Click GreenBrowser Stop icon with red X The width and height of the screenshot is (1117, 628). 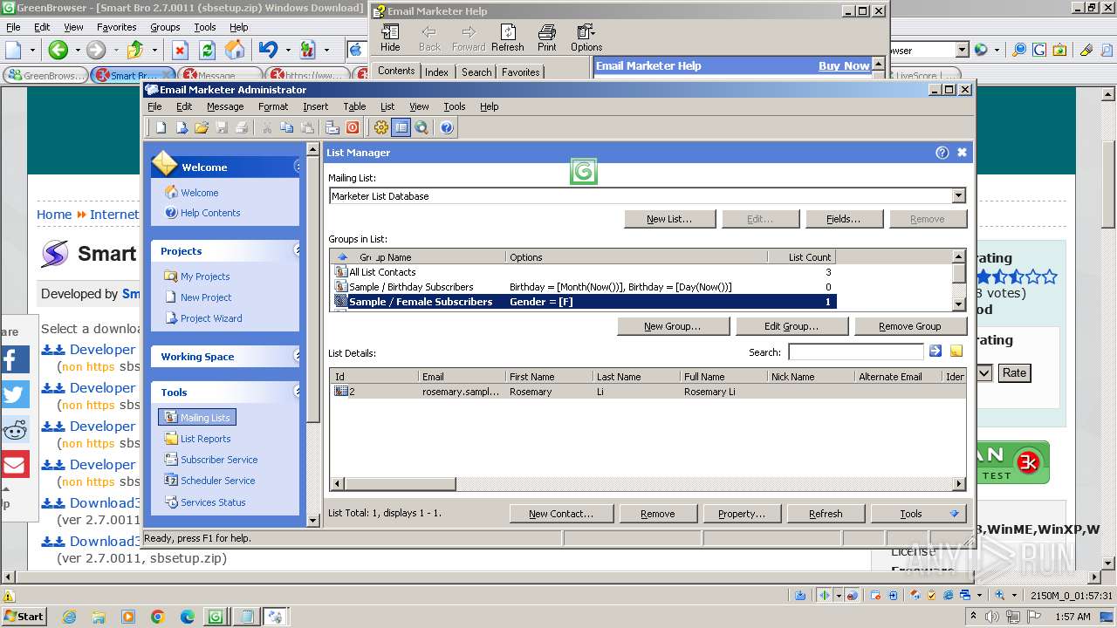pos(180,50)
